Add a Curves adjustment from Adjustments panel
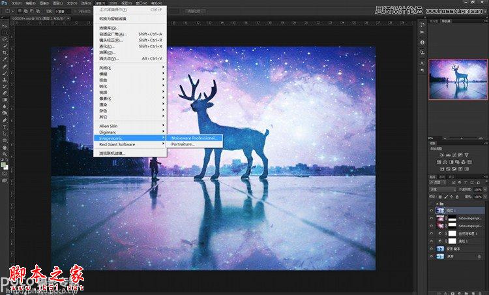 454,155
